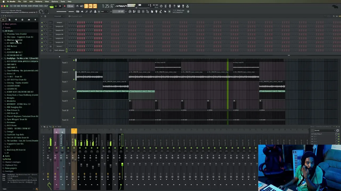Click the Sampler channel button
This screenshot has width=341, height=191.
tap(59, 23)
